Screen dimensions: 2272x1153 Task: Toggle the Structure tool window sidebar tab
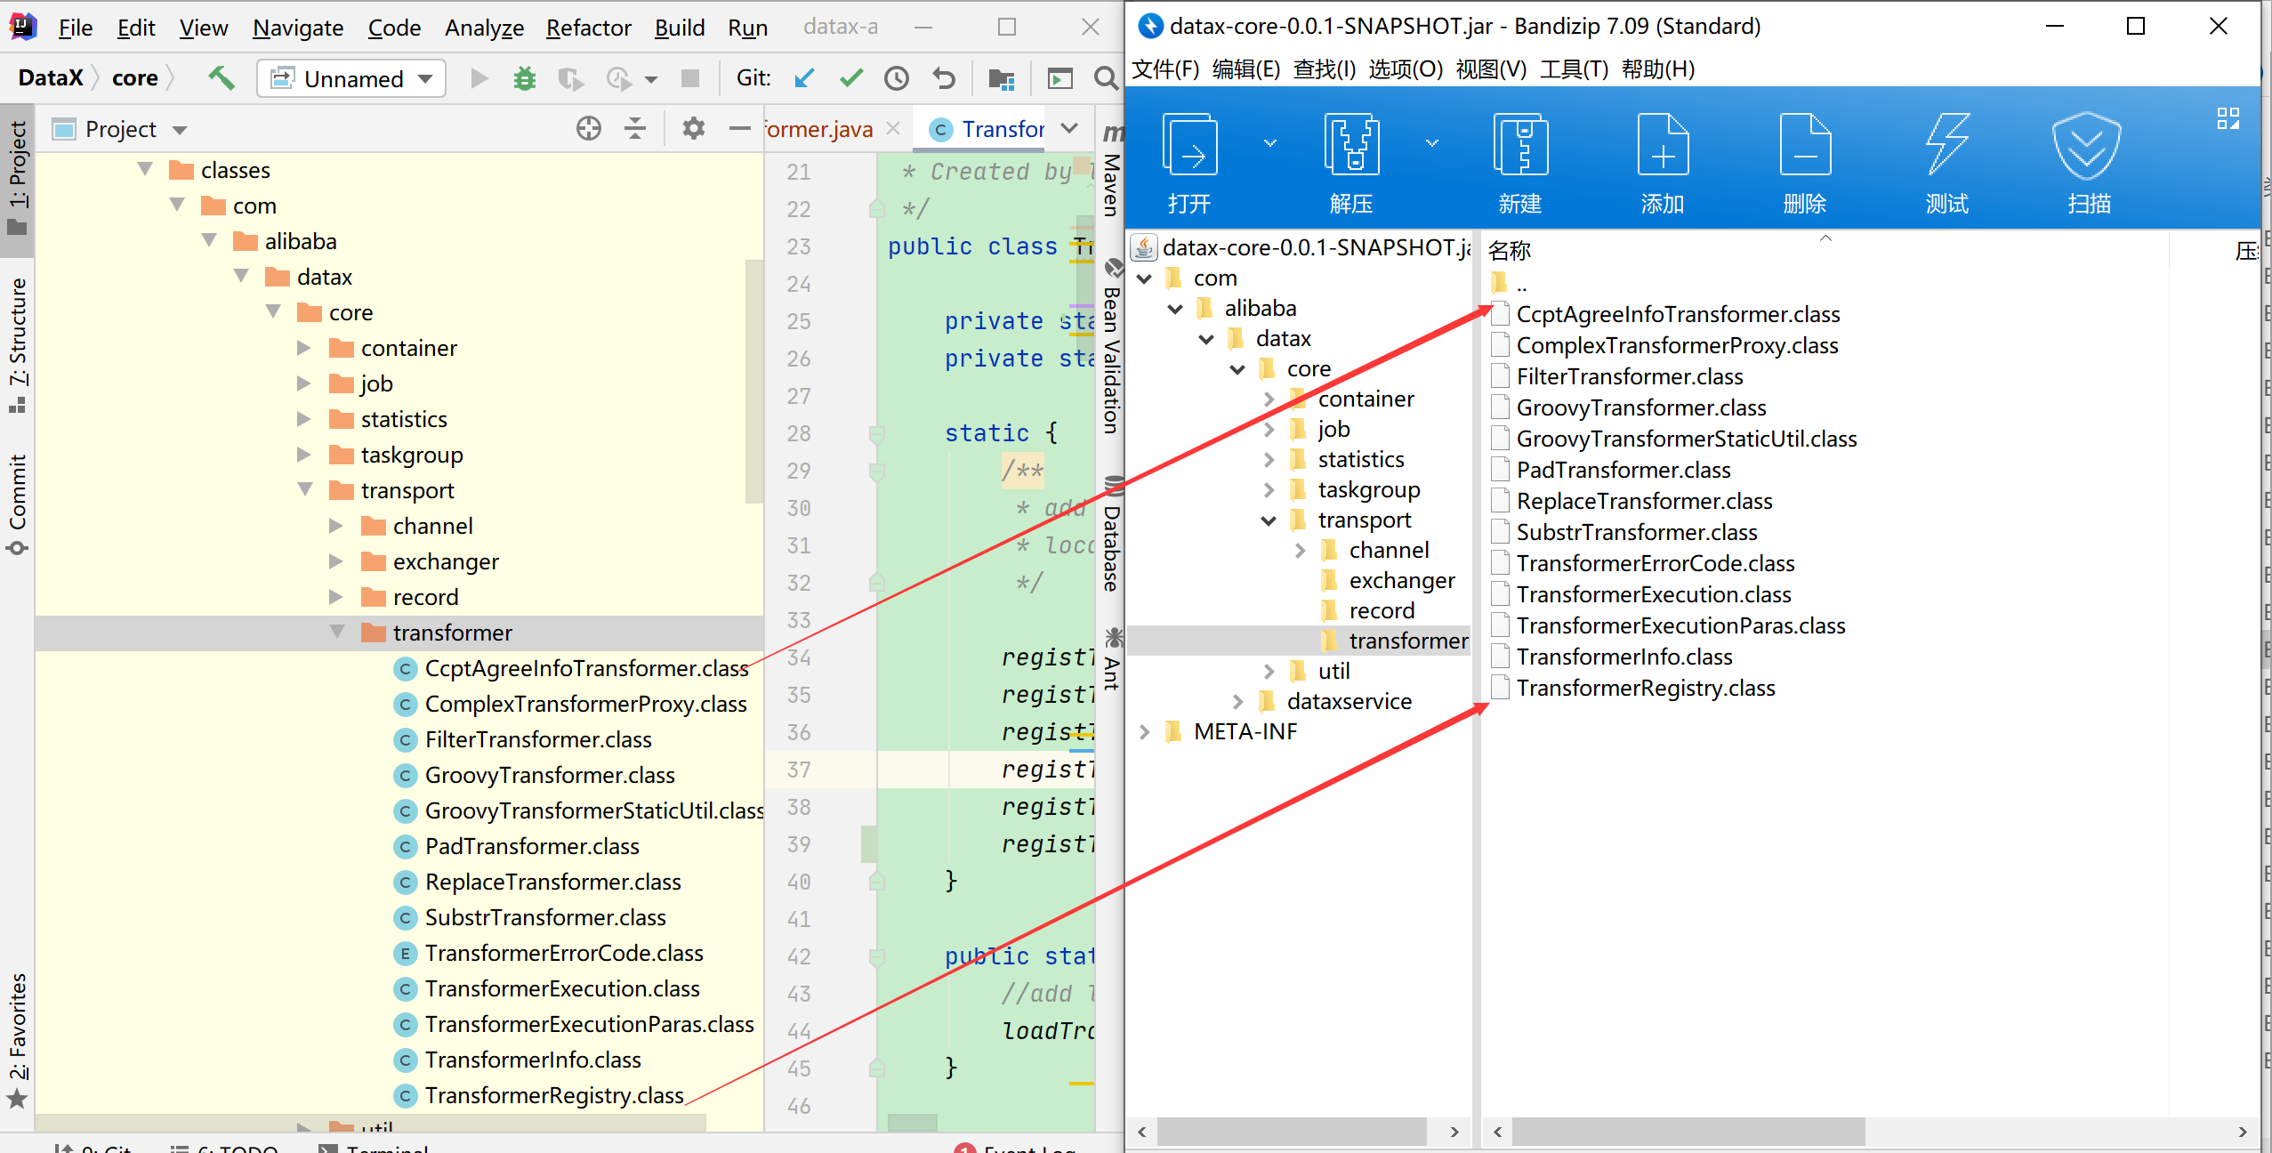[x=18, y=343]
